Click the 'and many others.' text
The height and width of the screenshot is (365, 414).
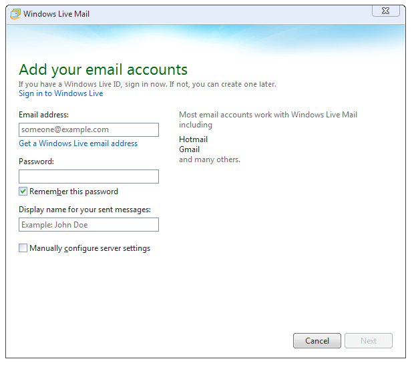(210, 159)
